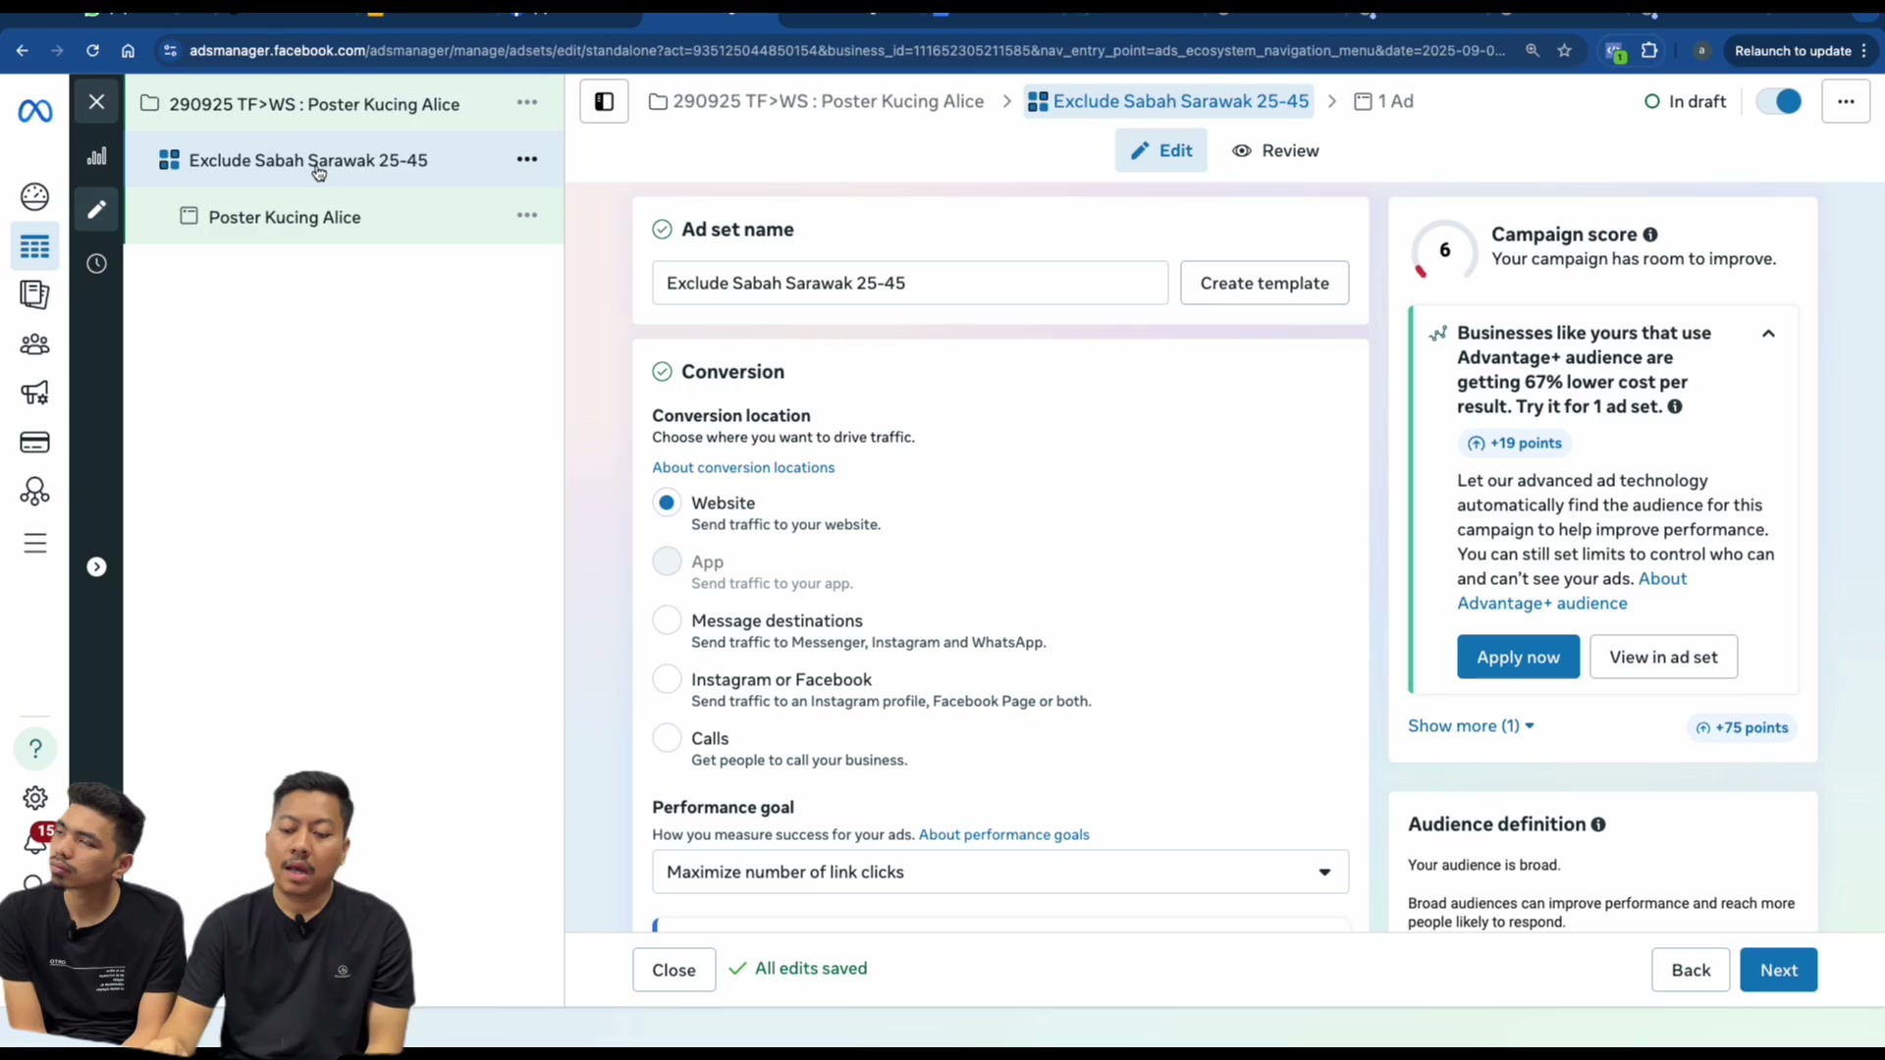Toggle the ad set on/off switch
This screenshot has height=1060, width=1885.
(1779, 101)
